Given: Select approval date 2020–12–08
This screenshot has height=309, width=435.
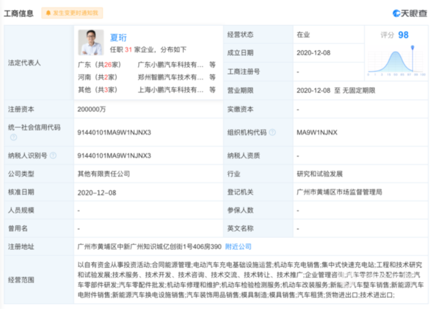Looking at the screenshot, I should click(97, 193).
